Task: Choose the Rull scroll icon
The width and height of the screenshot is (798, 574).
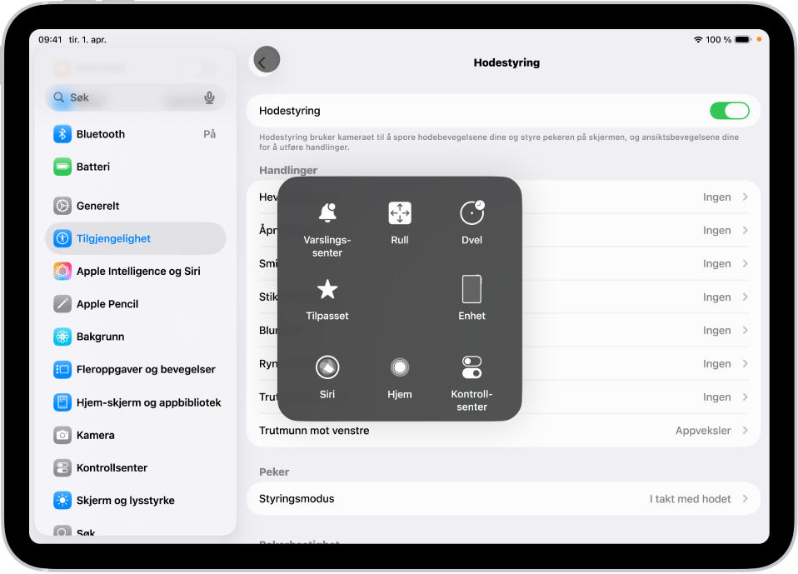Action: point(399,212)
